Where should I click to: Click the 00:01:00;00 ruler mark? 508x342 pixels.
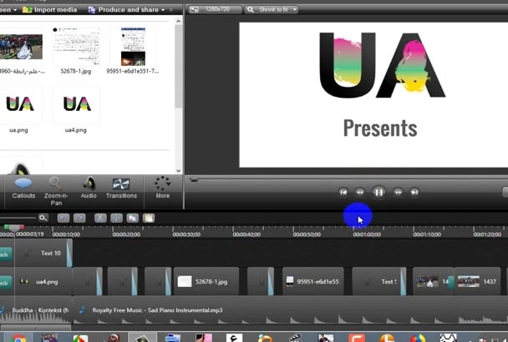(367, 234)
